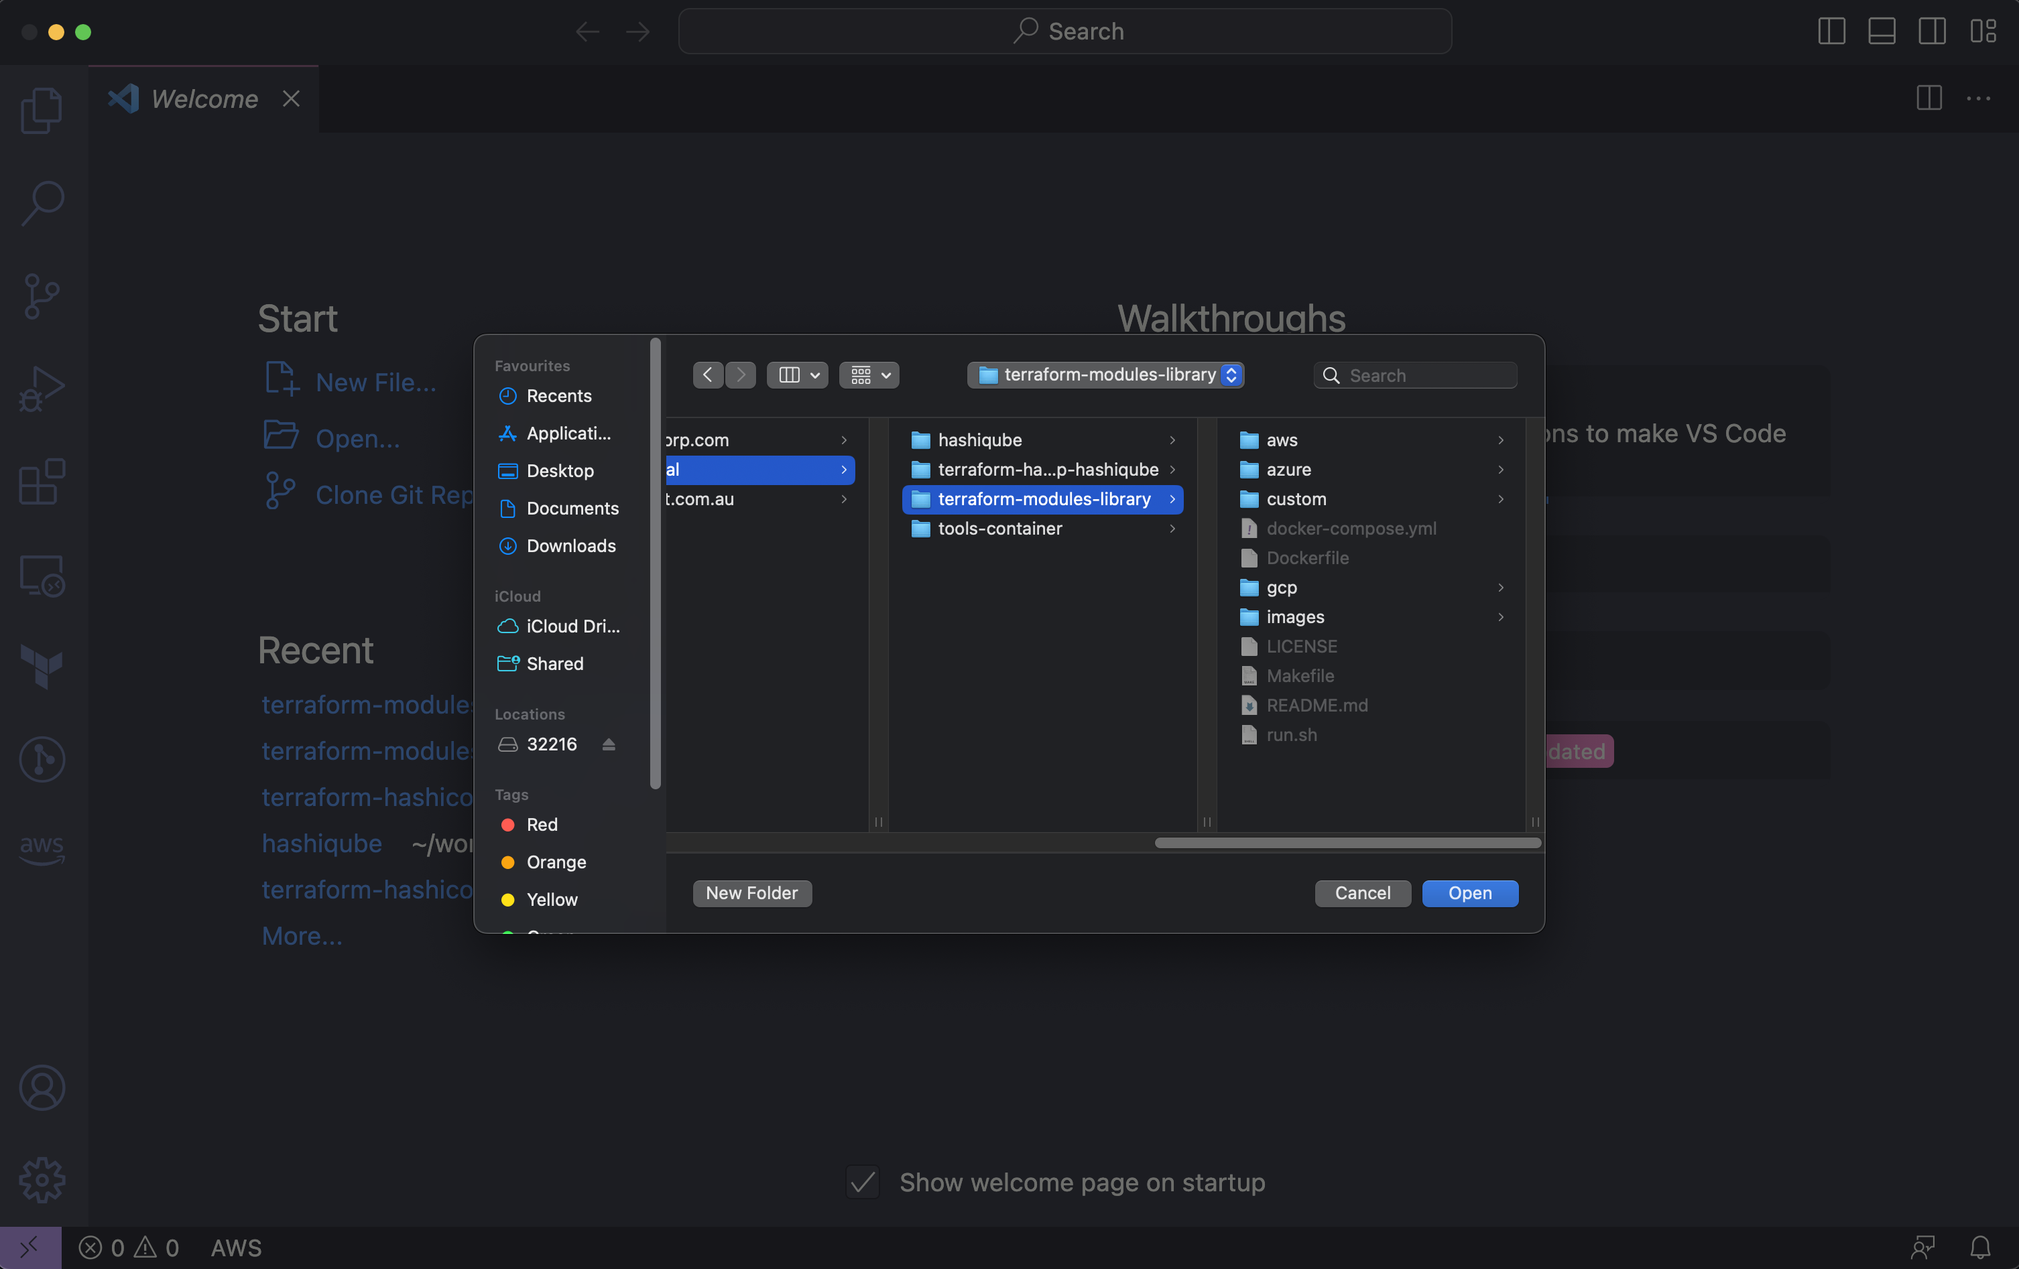Click the New Folder button in dialog

[750, 892]
